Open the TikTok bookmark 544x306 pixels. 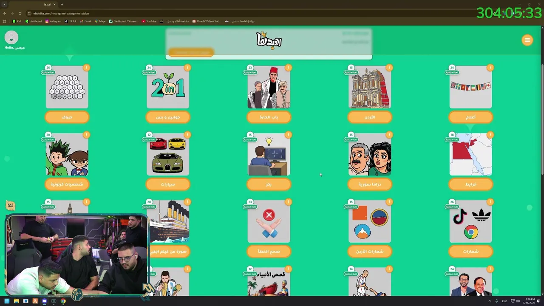(x=71, y=21)
